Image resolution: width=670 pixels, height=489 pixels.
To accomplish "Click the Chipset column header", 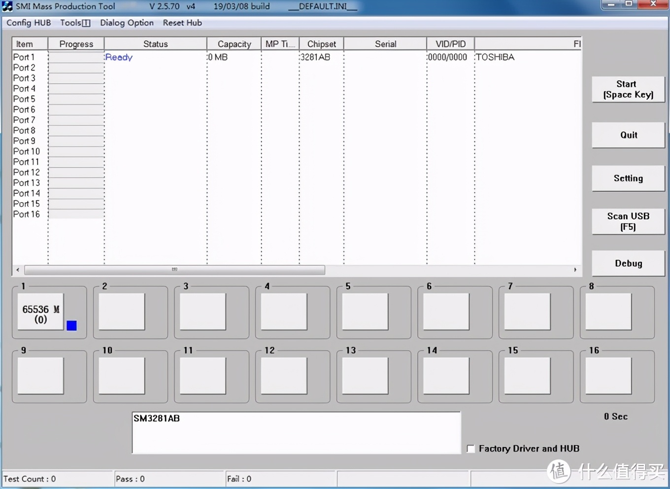I will pyautogui.click(x=321, y=44).
